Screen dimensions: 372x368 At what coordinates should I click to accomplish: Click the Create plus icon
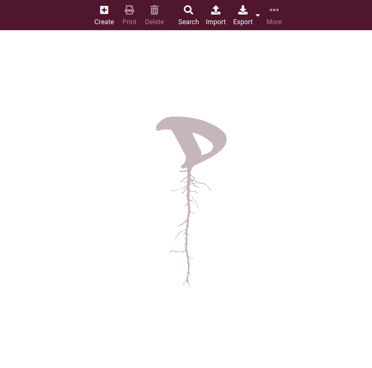pyautogui.click(x=104, y=10)
